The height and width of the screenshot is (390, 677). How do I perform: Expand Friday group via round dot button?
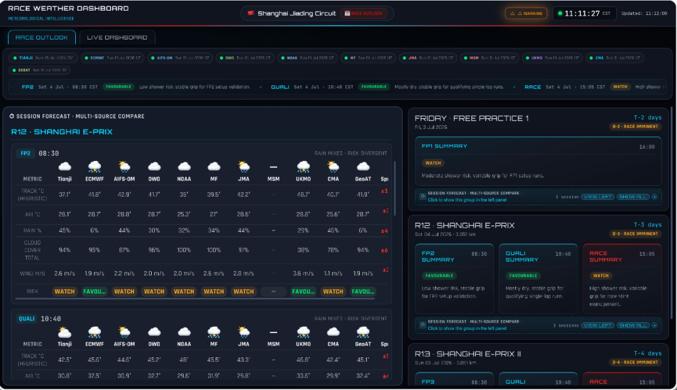654,197
